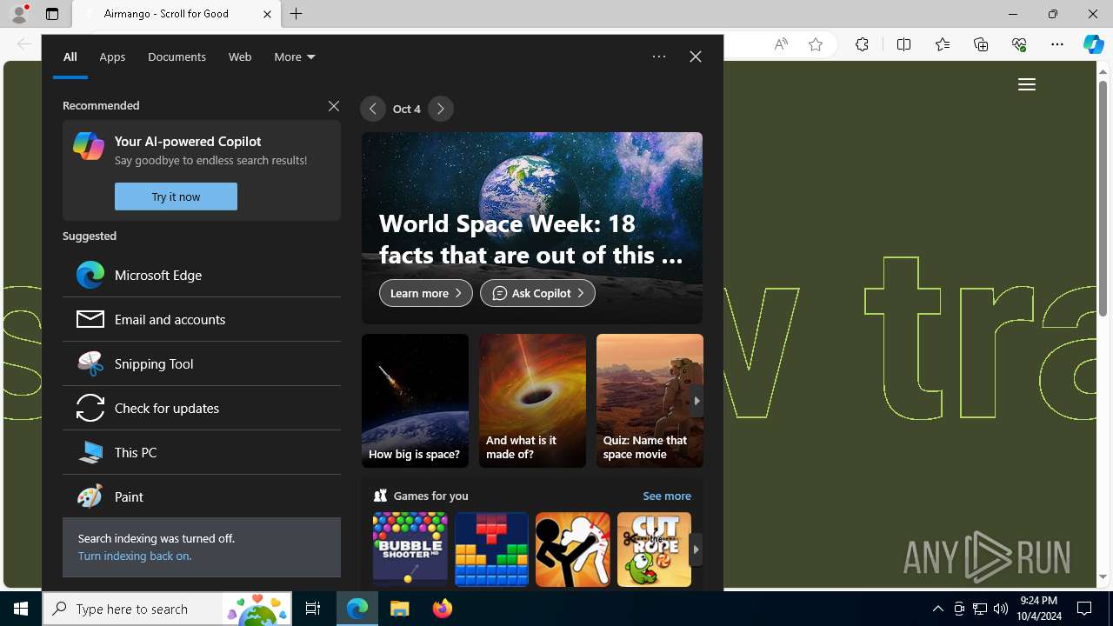
Task: Show hidden system tray icons
Action: (937, 609)
